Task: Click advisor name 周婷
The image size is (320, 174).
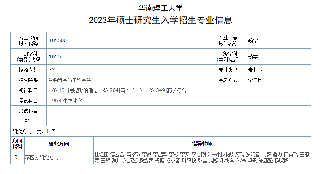Action: pyautogui.click(x=214, y=160)
